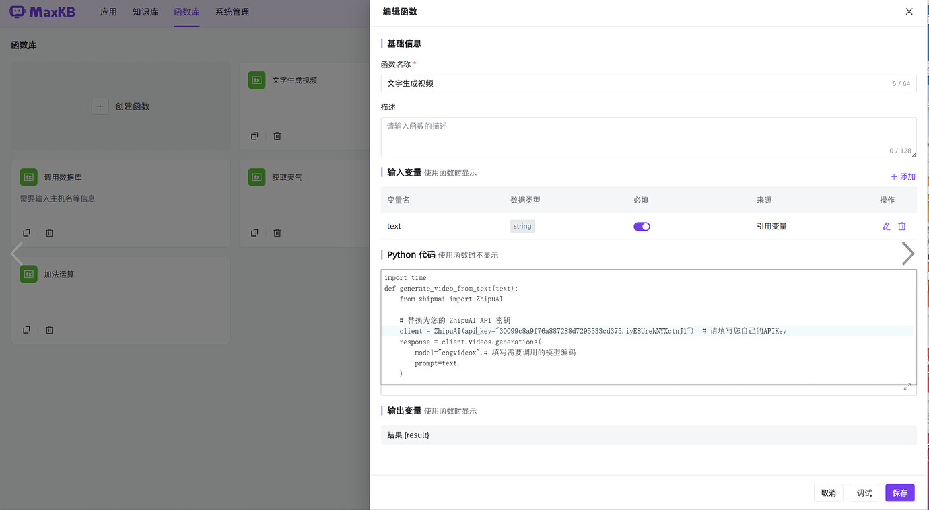929x510 pixels.
Task: Click the left carousel arrow
Action: [16, 254]
